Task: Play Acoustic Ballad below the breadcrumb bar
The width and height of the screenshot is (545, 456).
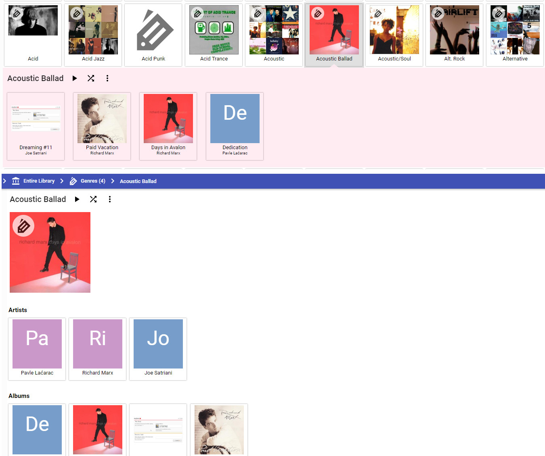Action: click(77, 199)
